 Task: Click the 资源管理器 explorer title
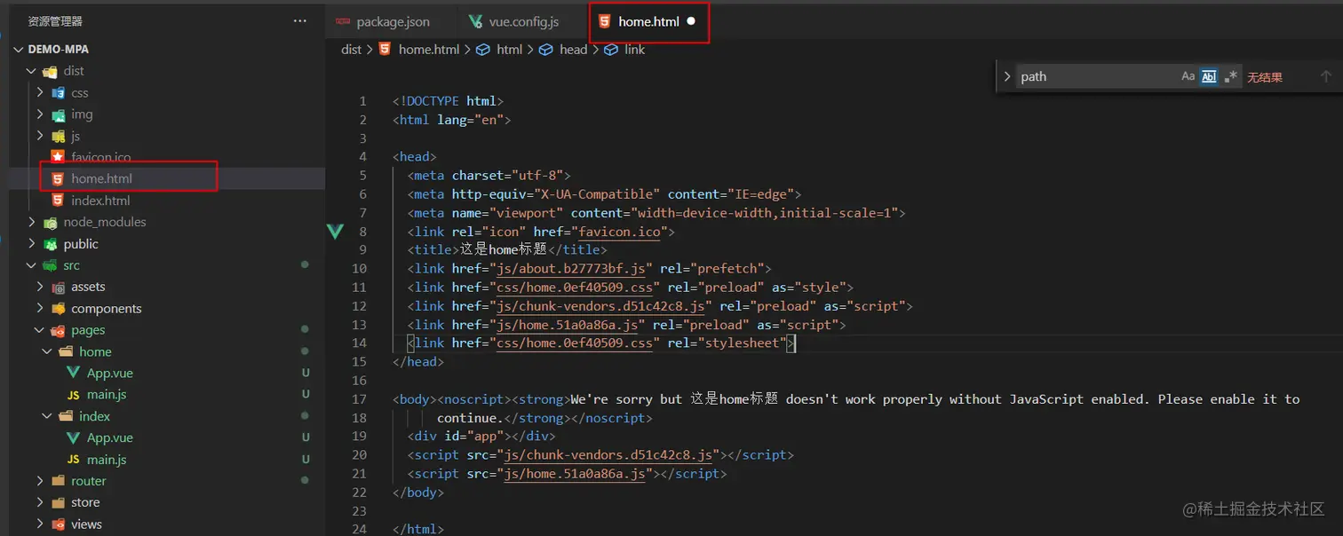point(55,20)
